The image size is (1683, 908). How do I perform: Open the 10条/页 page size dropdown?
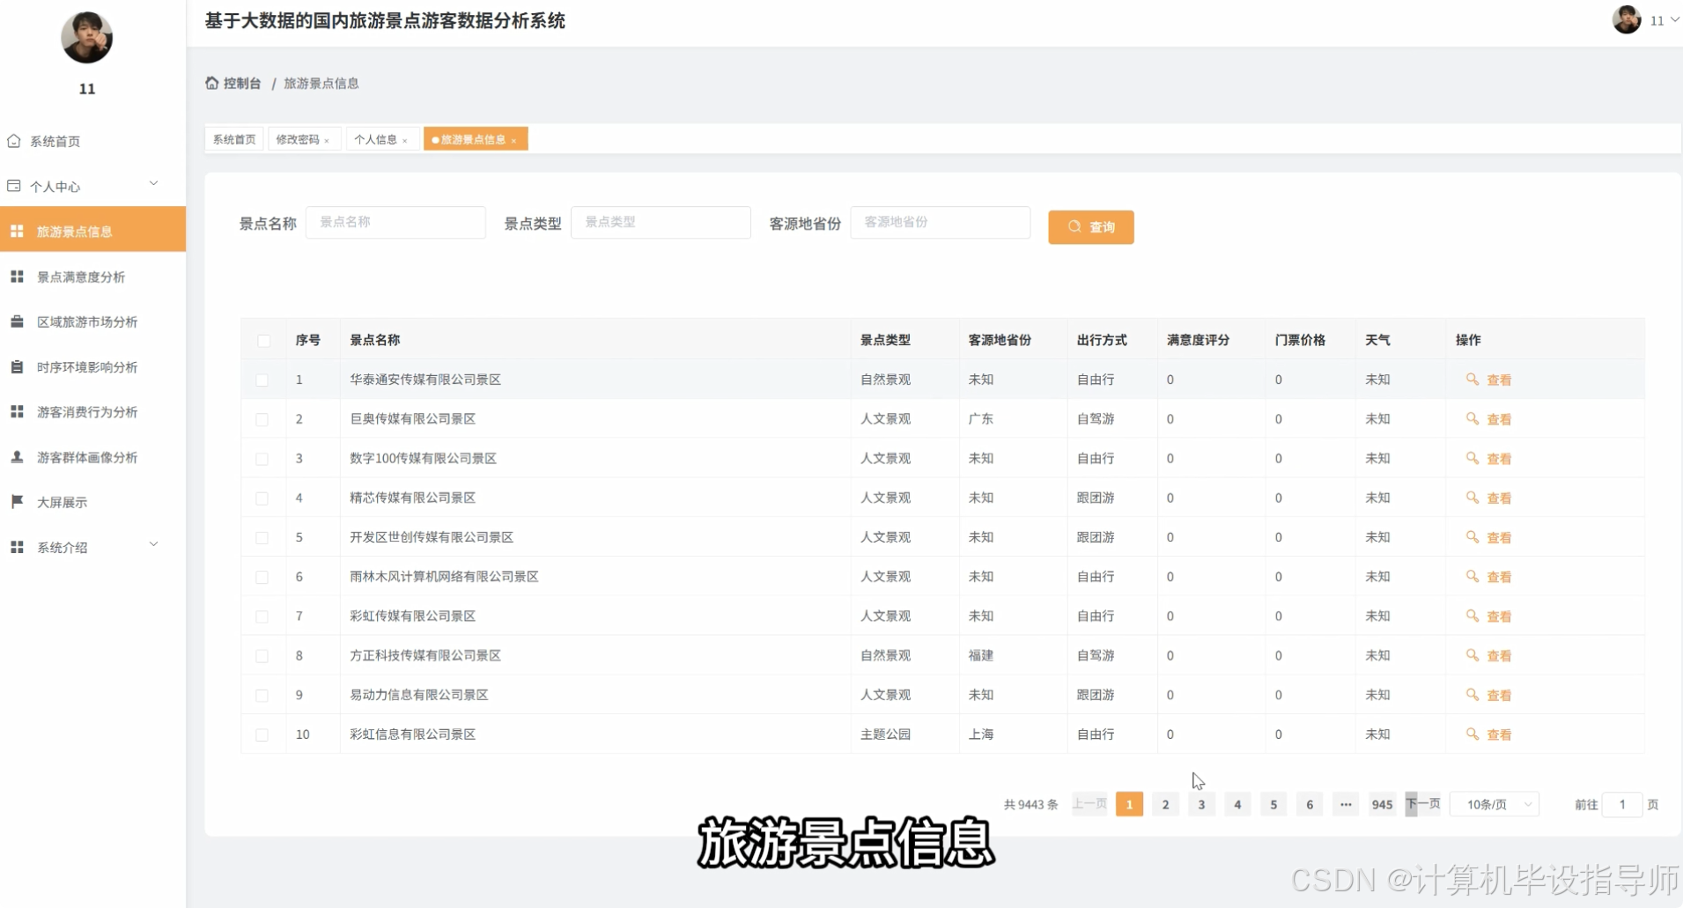tap(1495, 804)
